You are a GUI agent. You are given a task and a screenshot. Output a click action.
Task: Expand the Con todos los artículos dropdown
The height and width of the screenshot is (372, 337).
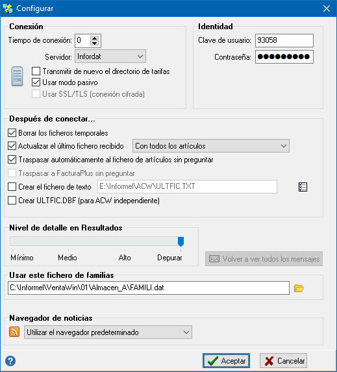click(211, 146)
